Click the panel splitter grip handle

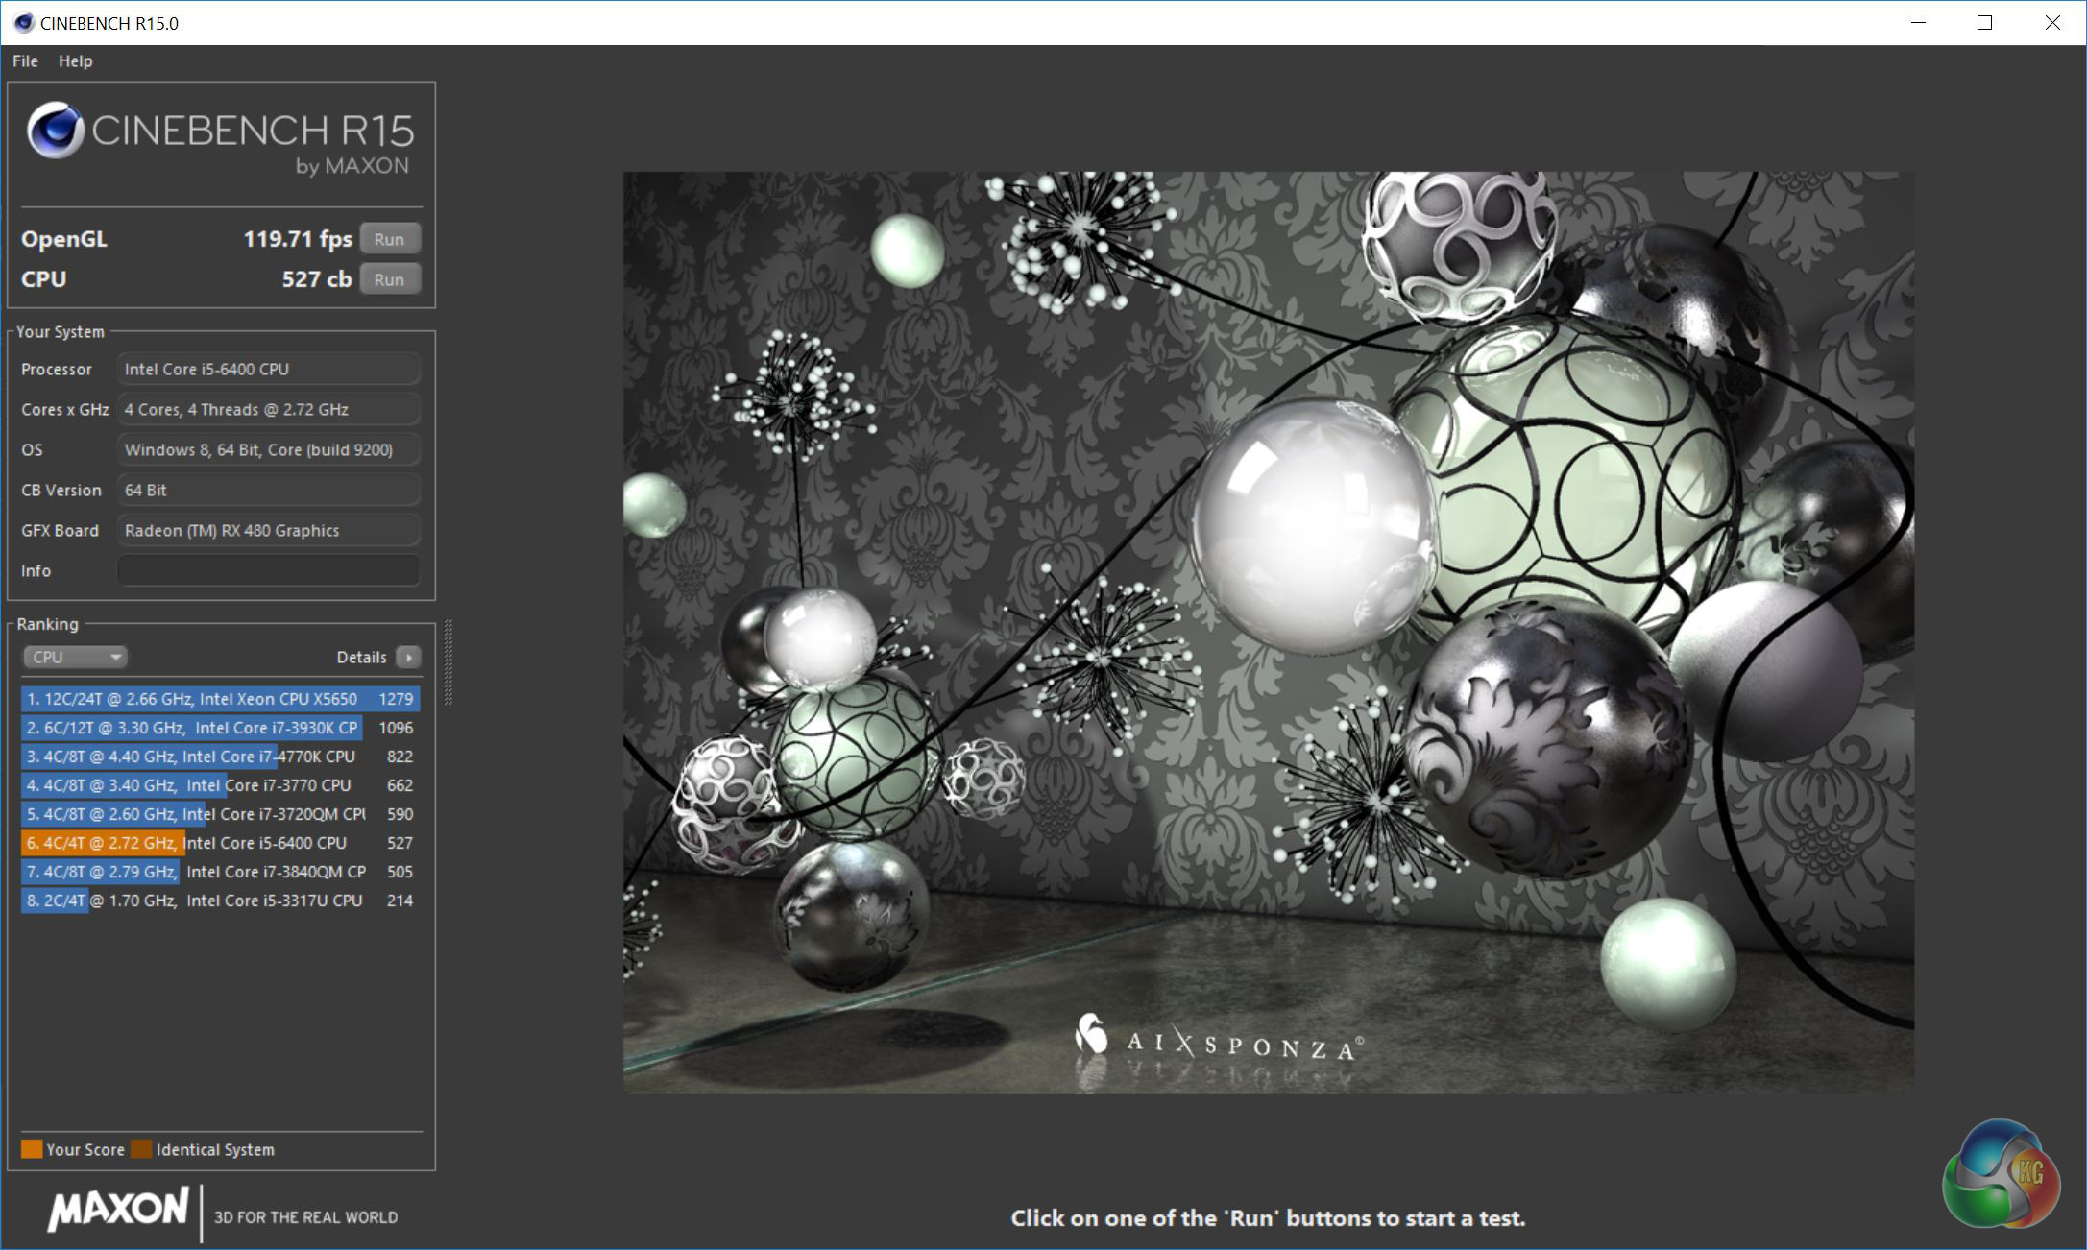(448, 662)
